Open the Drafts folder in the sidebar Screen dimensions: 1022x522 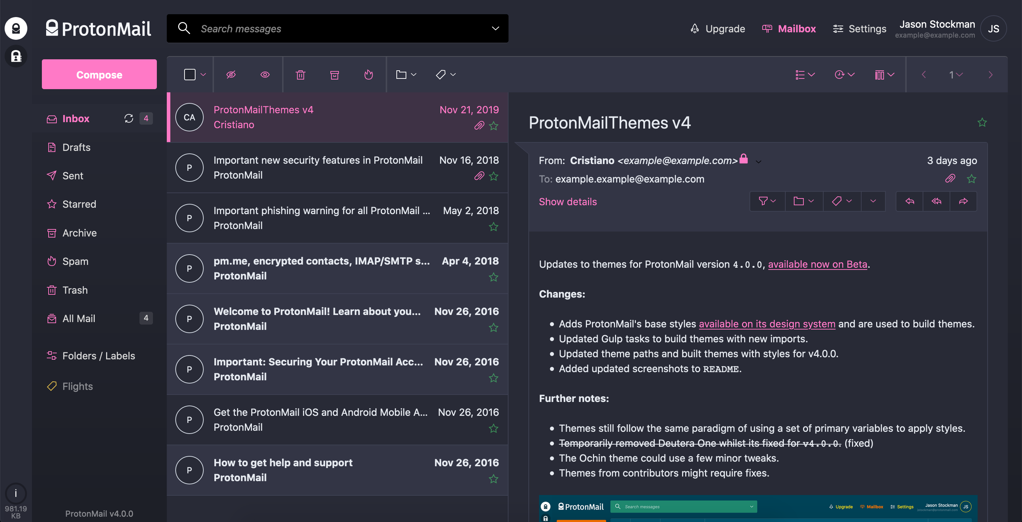pyautogui.click(x=76, y=147)
